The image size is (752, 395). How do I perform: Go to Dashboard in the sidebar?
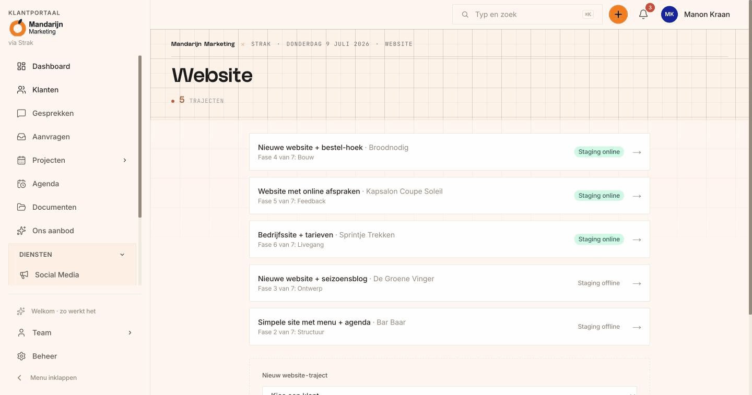[x=51, y=66]
